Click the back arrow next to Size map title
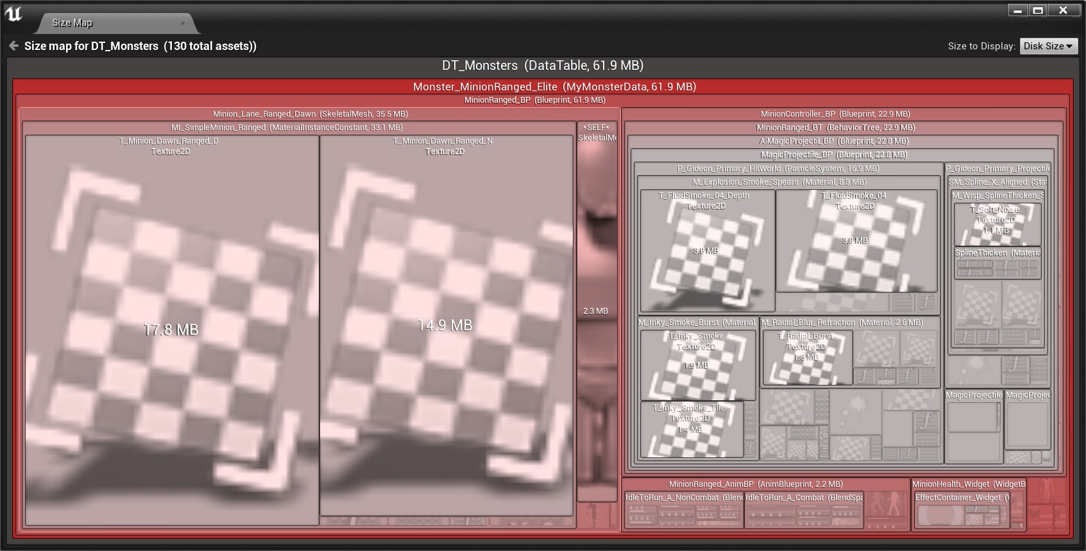The width and height of the screenshot is (1086, 551). click(13, 46)
